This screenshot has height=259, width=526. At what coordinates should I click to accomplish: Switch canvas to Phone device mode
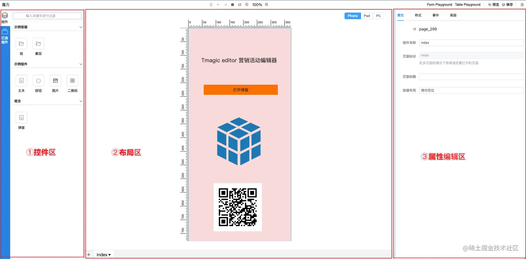[x=352, y=16]
